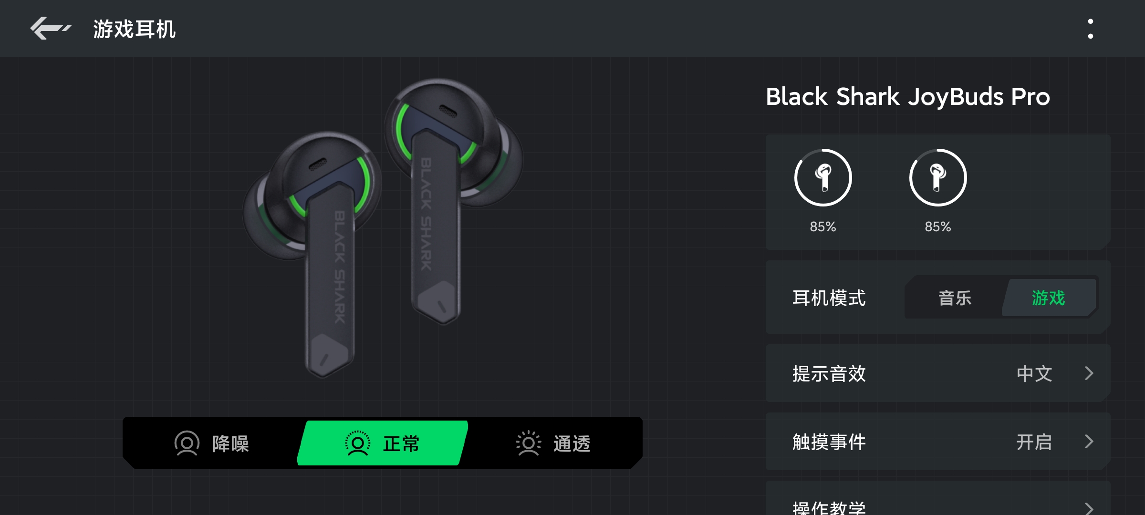Image resolution: width=1145 pixels, height=515 pixels.
Task: Select the 正常 mode tab
Action: click(x=383, y=443)
